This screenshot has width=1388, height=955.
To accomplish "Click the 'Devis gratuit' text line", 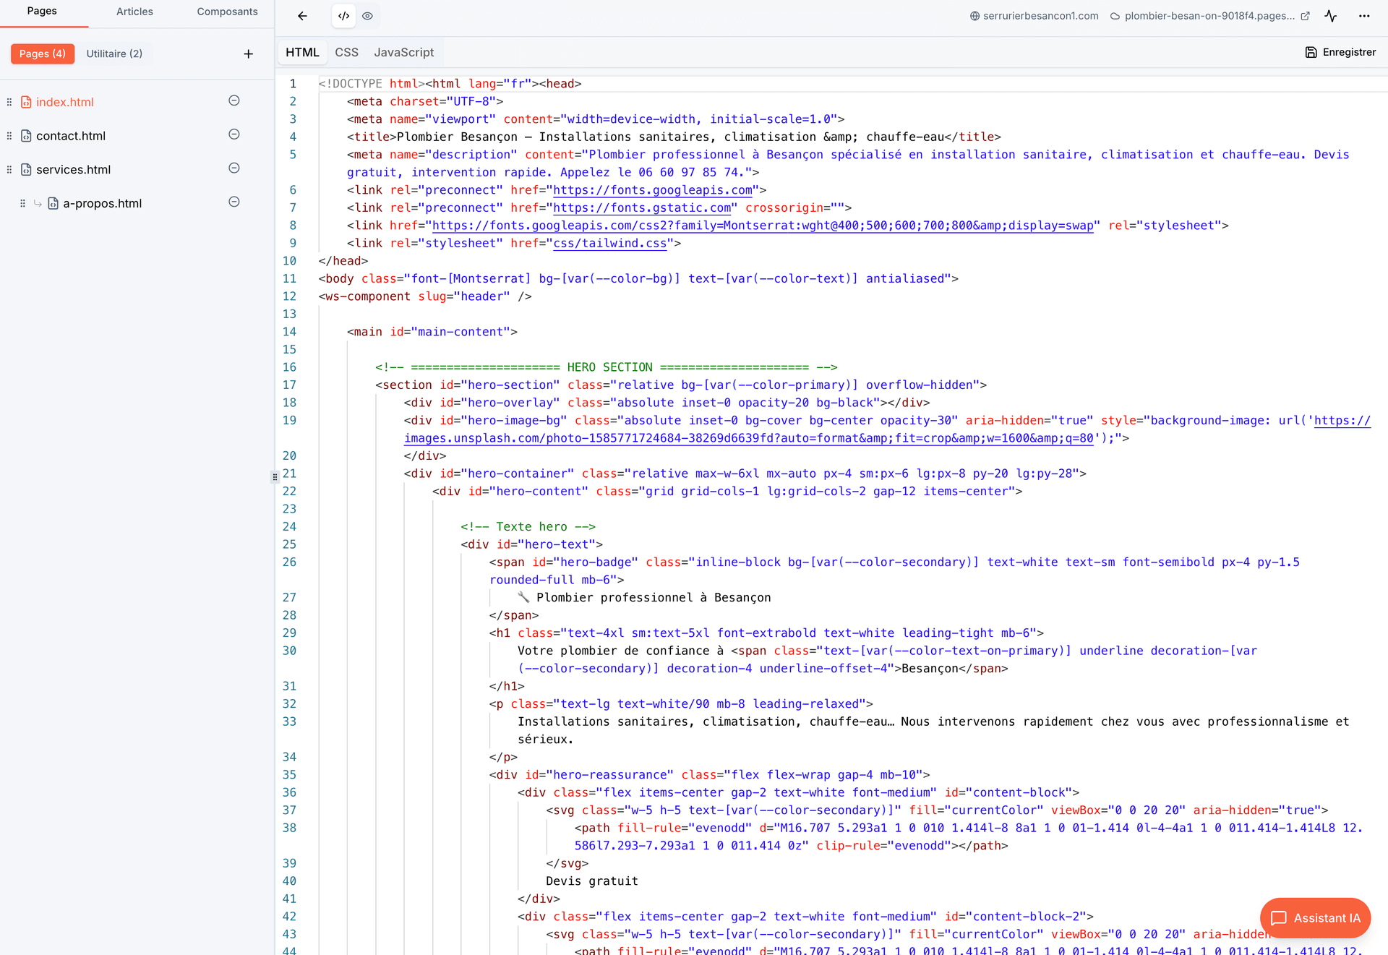I will point(592,881).
